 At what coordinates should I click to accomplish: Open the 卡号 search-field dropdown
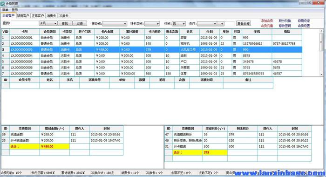point(48,23)
